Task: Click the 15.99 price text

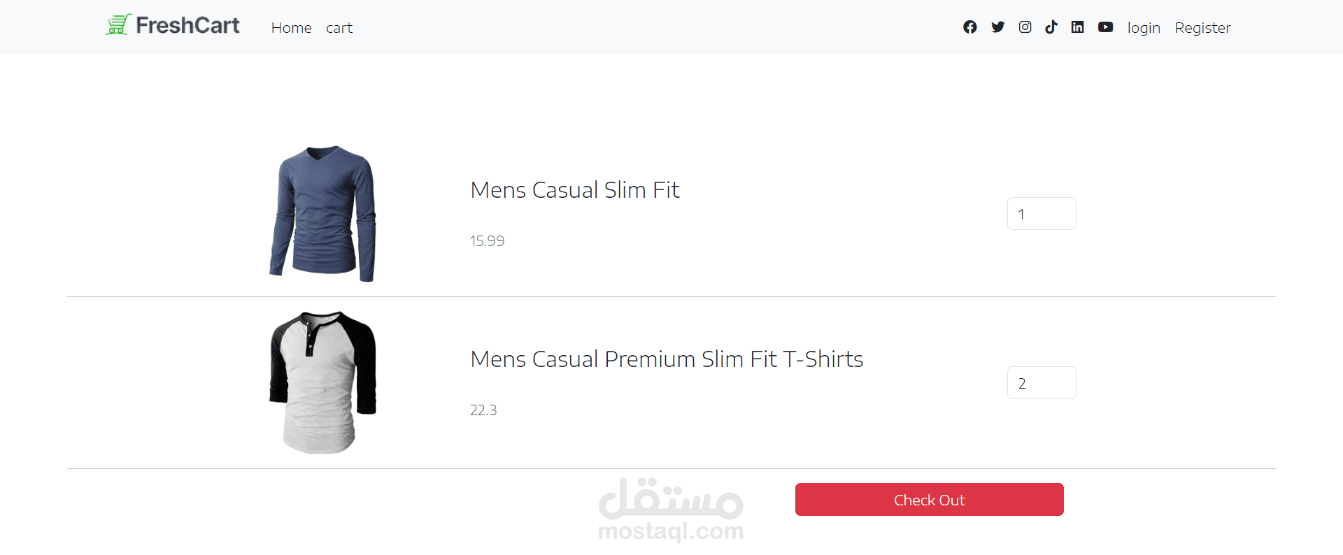Action: (487, 241)
